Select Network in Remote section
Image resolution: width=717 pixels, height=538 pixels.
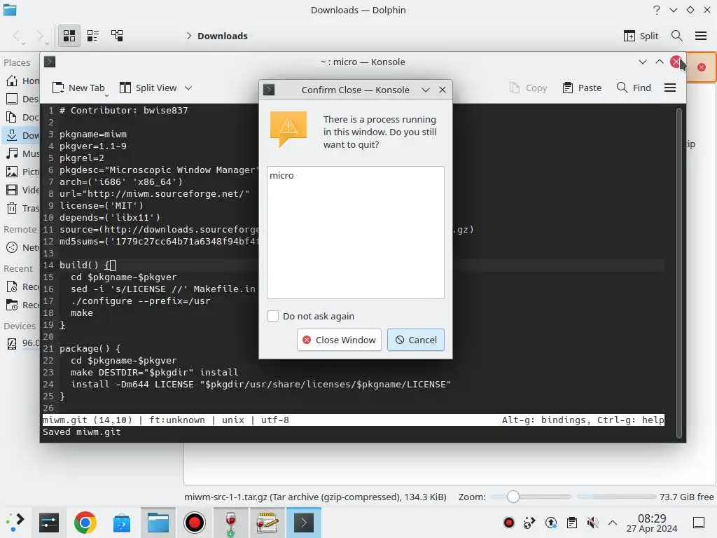point(22,247)
